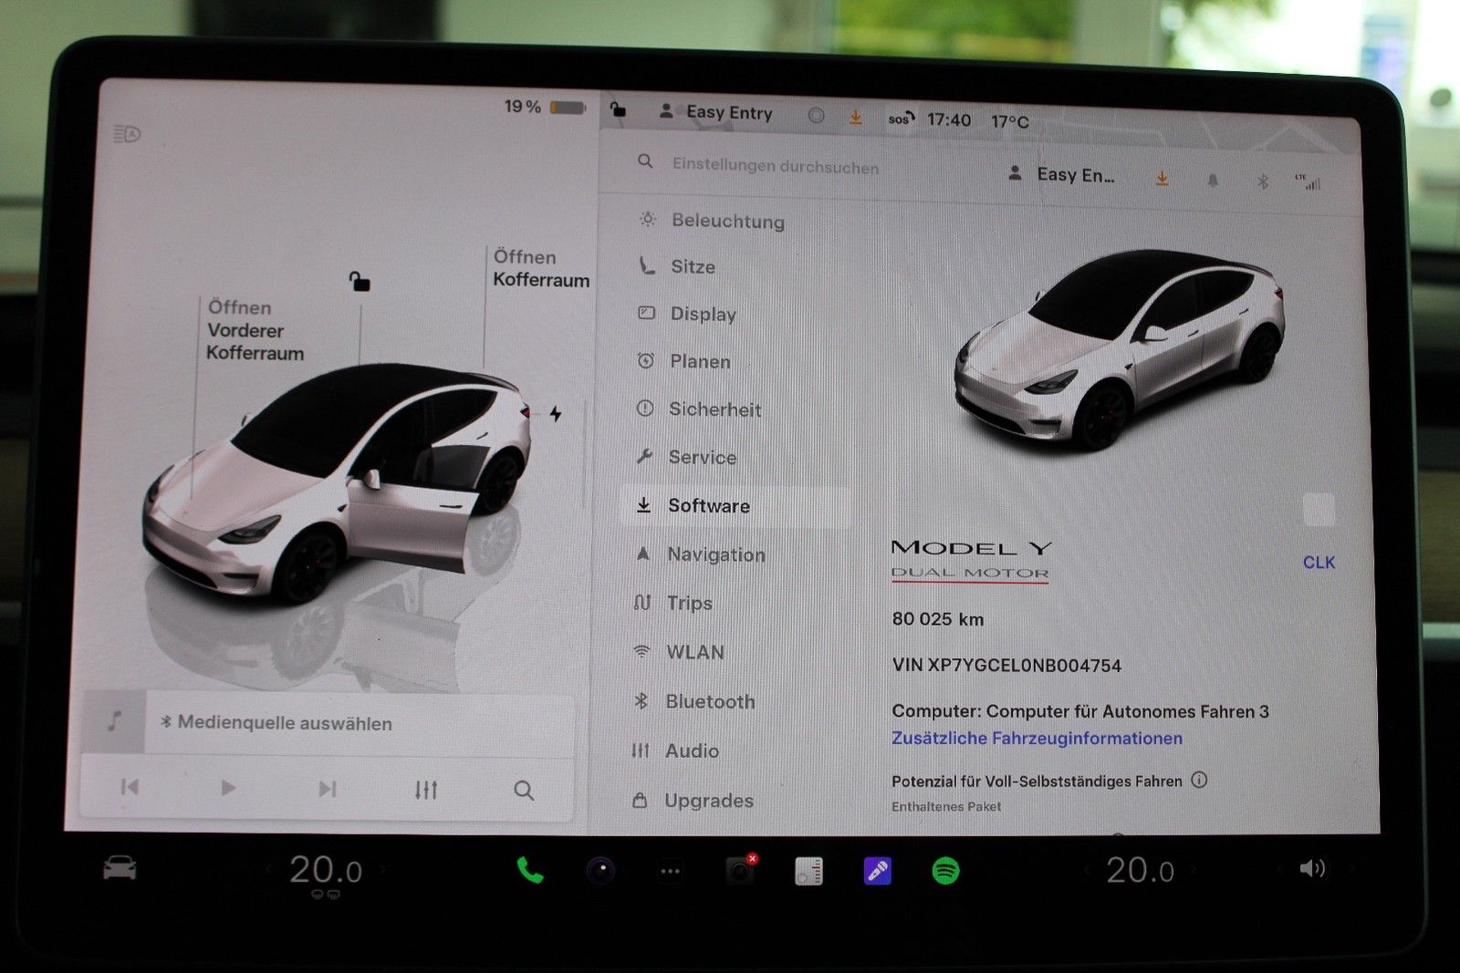Tap the download arrow in settings header
1460x973 pixels.
click(x=1163, y=179)
